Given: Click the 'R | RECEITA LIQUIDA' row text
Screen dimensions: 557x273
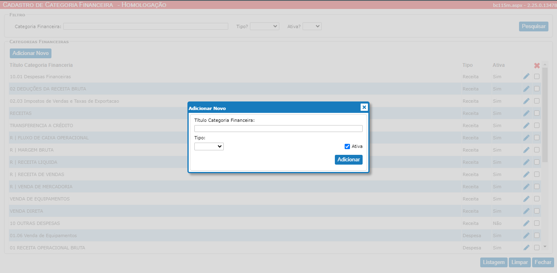Looking at the screenshot, I should tap(33, 162).
